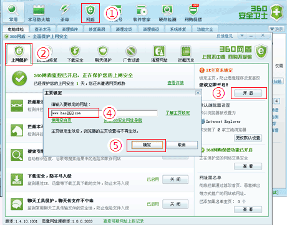
Task: Click the chat bubble icon of 聊天工具保护
Action: [x=17, y=204]
